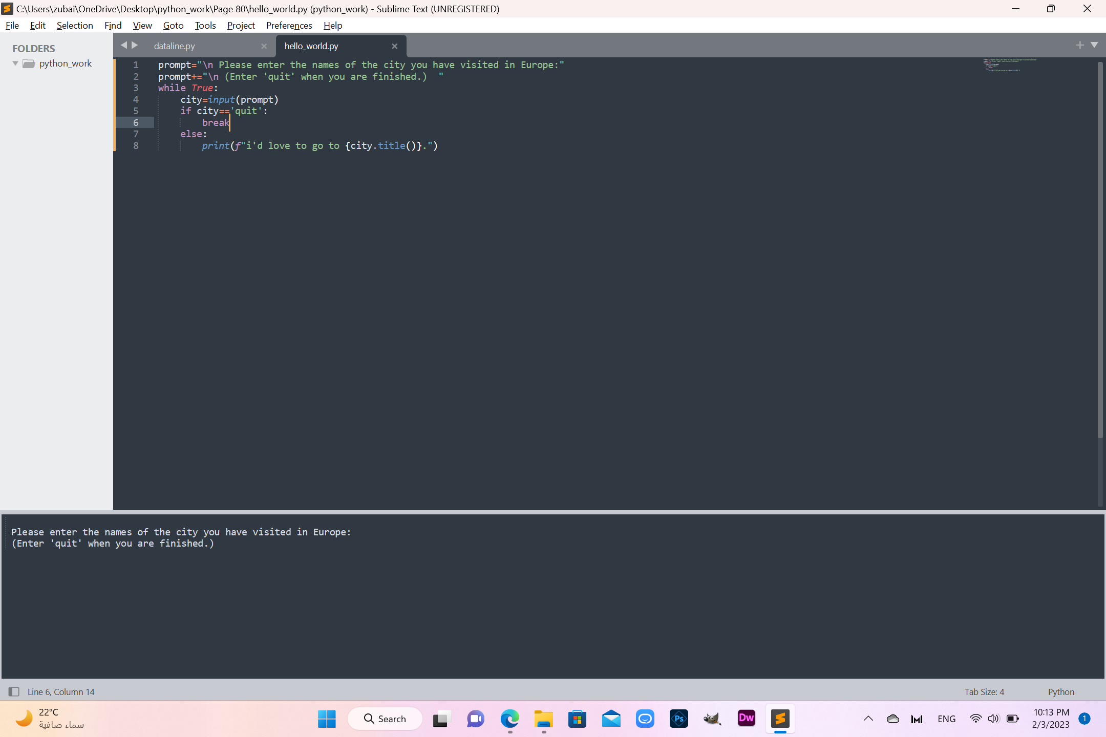Click the new tab plus icon
1106x737 pixels.
(x=1079, y=45)
